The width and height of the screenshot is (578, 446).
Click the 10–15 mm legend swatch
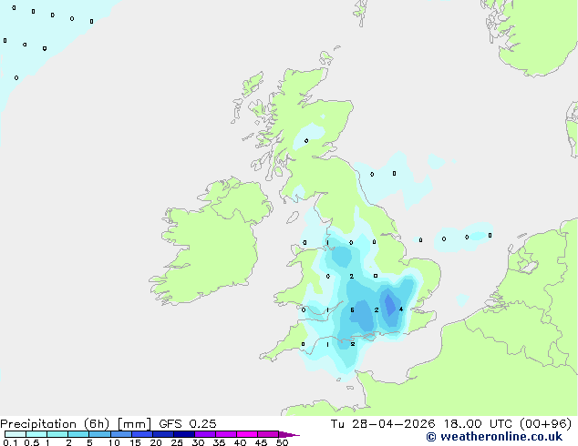(x=121, y=434)
